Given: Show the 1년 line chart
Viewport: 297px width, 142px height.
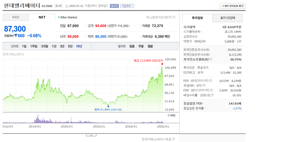Looking at the screenshot, I should (x=54, y=46).
